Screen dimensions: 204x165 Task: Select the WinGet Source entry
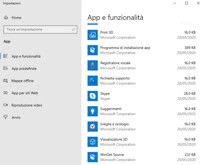pyautogui.click(x=112, y=155)
